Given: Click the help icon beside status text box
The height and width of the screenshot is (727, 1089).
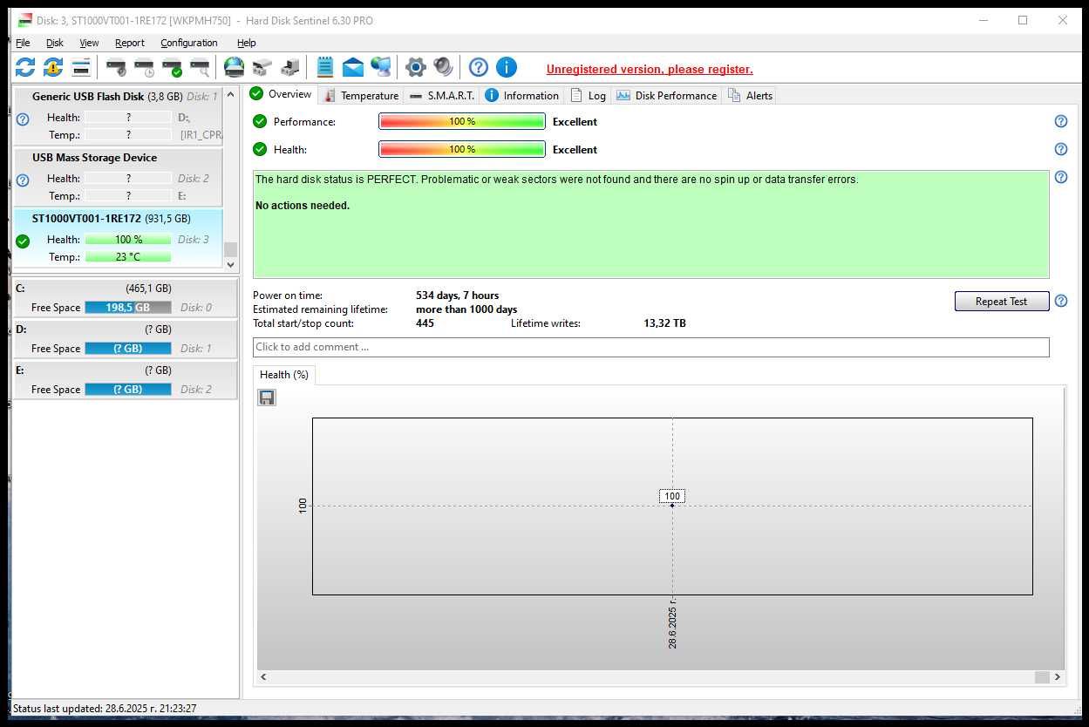Looking at the screenshot, I should pos(1061,177).
